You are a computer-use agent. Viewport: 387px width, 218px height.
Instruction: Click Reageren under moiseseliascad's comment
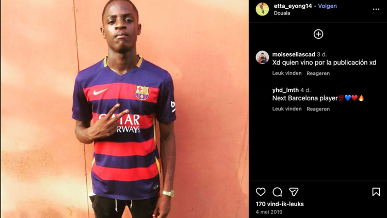(318, 73)
